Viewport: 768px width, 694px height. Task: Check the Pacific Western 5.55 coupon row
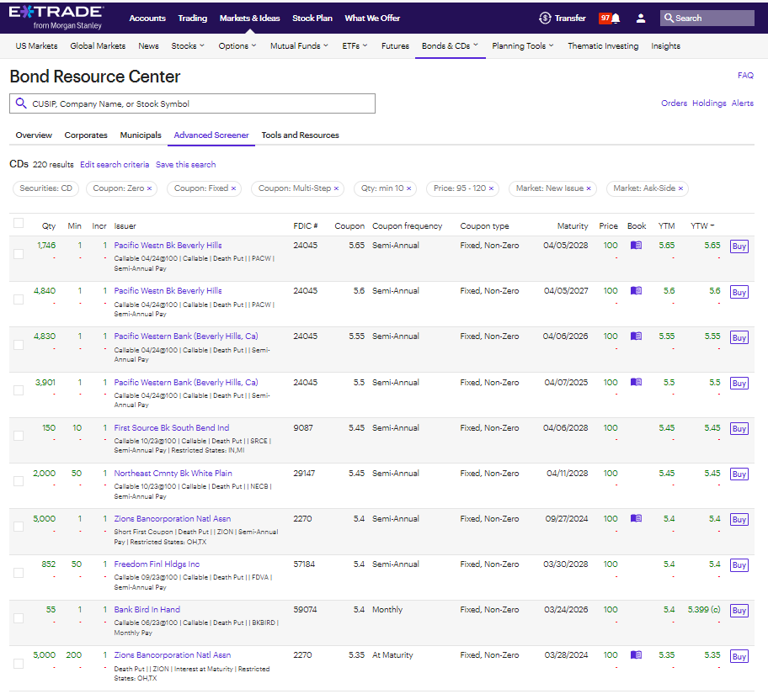pos(19,345)
